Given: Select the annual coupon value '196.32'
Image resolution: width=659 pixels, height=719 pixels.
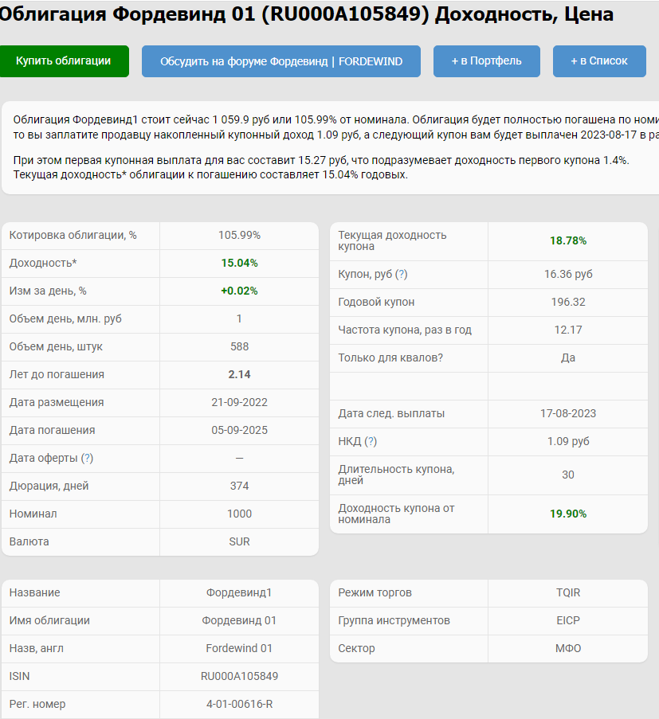Looking at the screenshot, I should pos(568,303).
